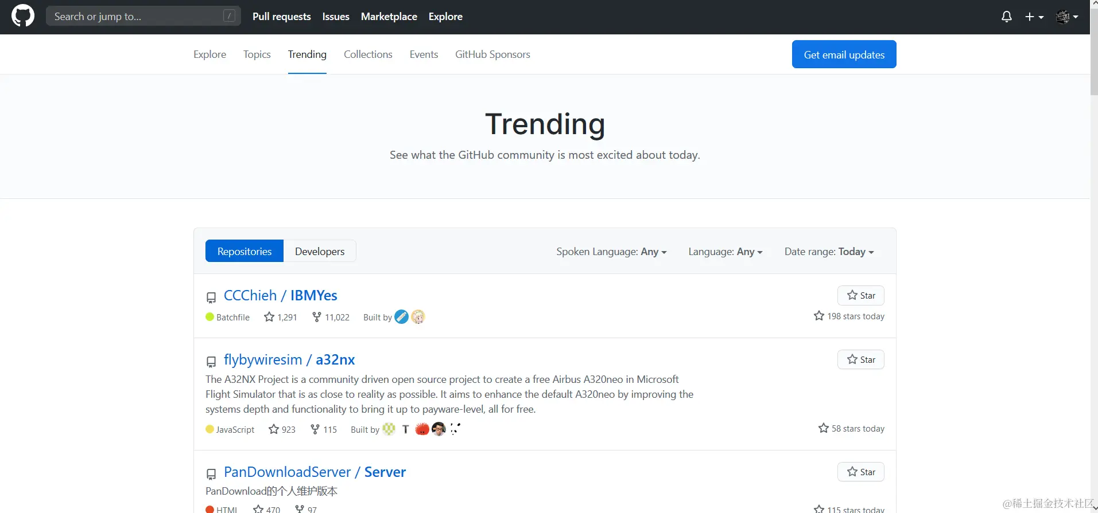Open the notifications bell
The height and width of the screenshot is (513, 1098).
pos(1007,17)
